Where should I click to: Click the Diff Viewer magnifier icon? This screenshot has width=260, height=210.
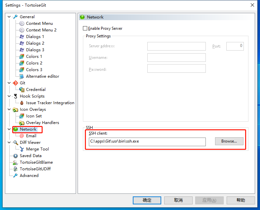coord(16,143)
